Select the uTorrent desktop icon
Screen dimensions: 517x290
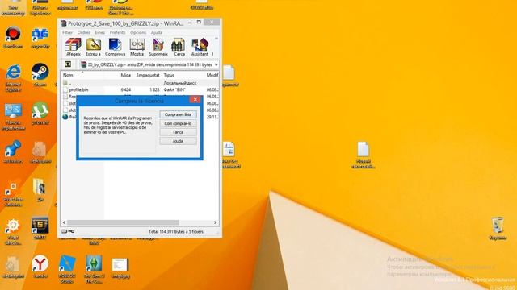coord(40,114)
